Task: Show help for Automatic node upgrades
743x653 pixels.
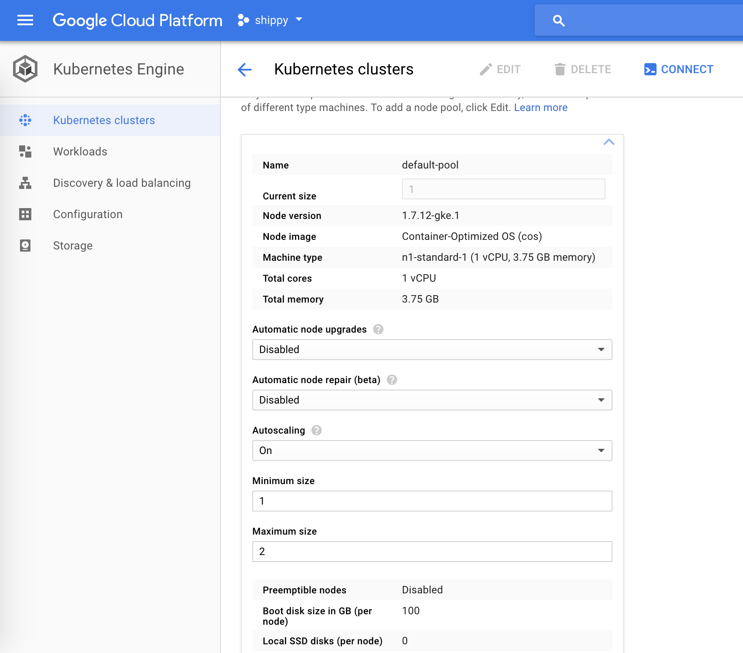Action: coord(378,329)
